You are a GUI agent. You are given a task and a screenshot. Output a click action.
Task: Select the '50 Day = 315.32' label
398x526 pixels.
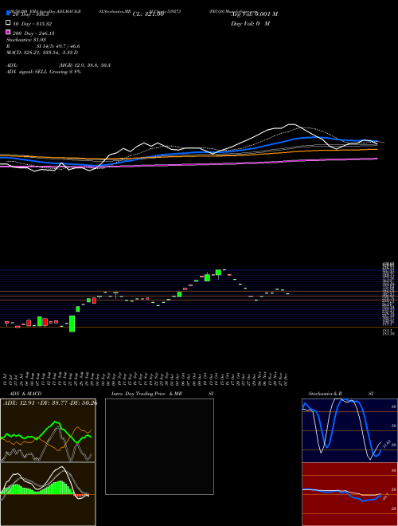pos(32,24)
